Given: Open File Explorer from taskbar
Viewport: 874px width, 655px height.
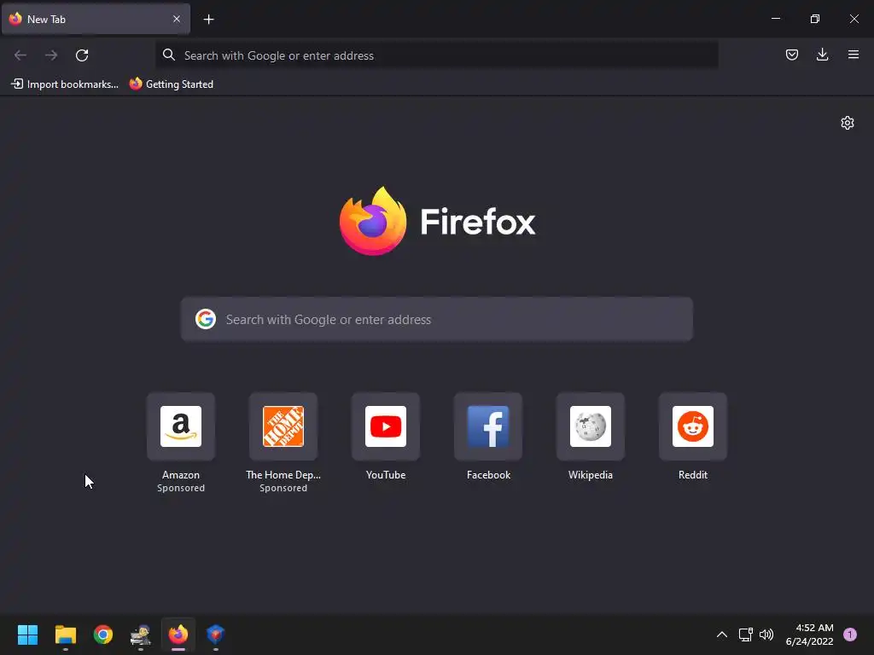Looking at the screenshot, I should [65, 635].
